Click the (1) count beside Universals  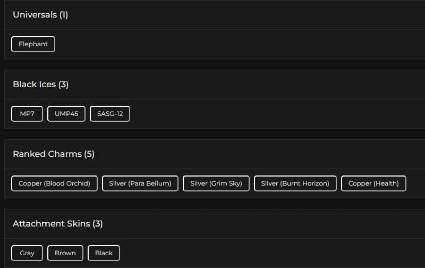pos(64,15)
